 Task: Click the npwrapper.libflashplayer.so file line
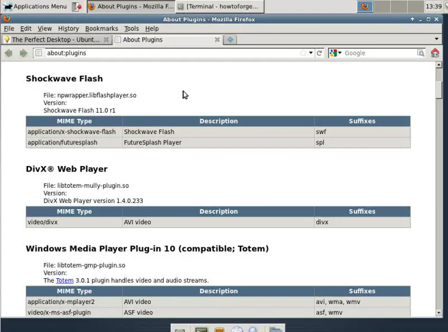[90, 95]
